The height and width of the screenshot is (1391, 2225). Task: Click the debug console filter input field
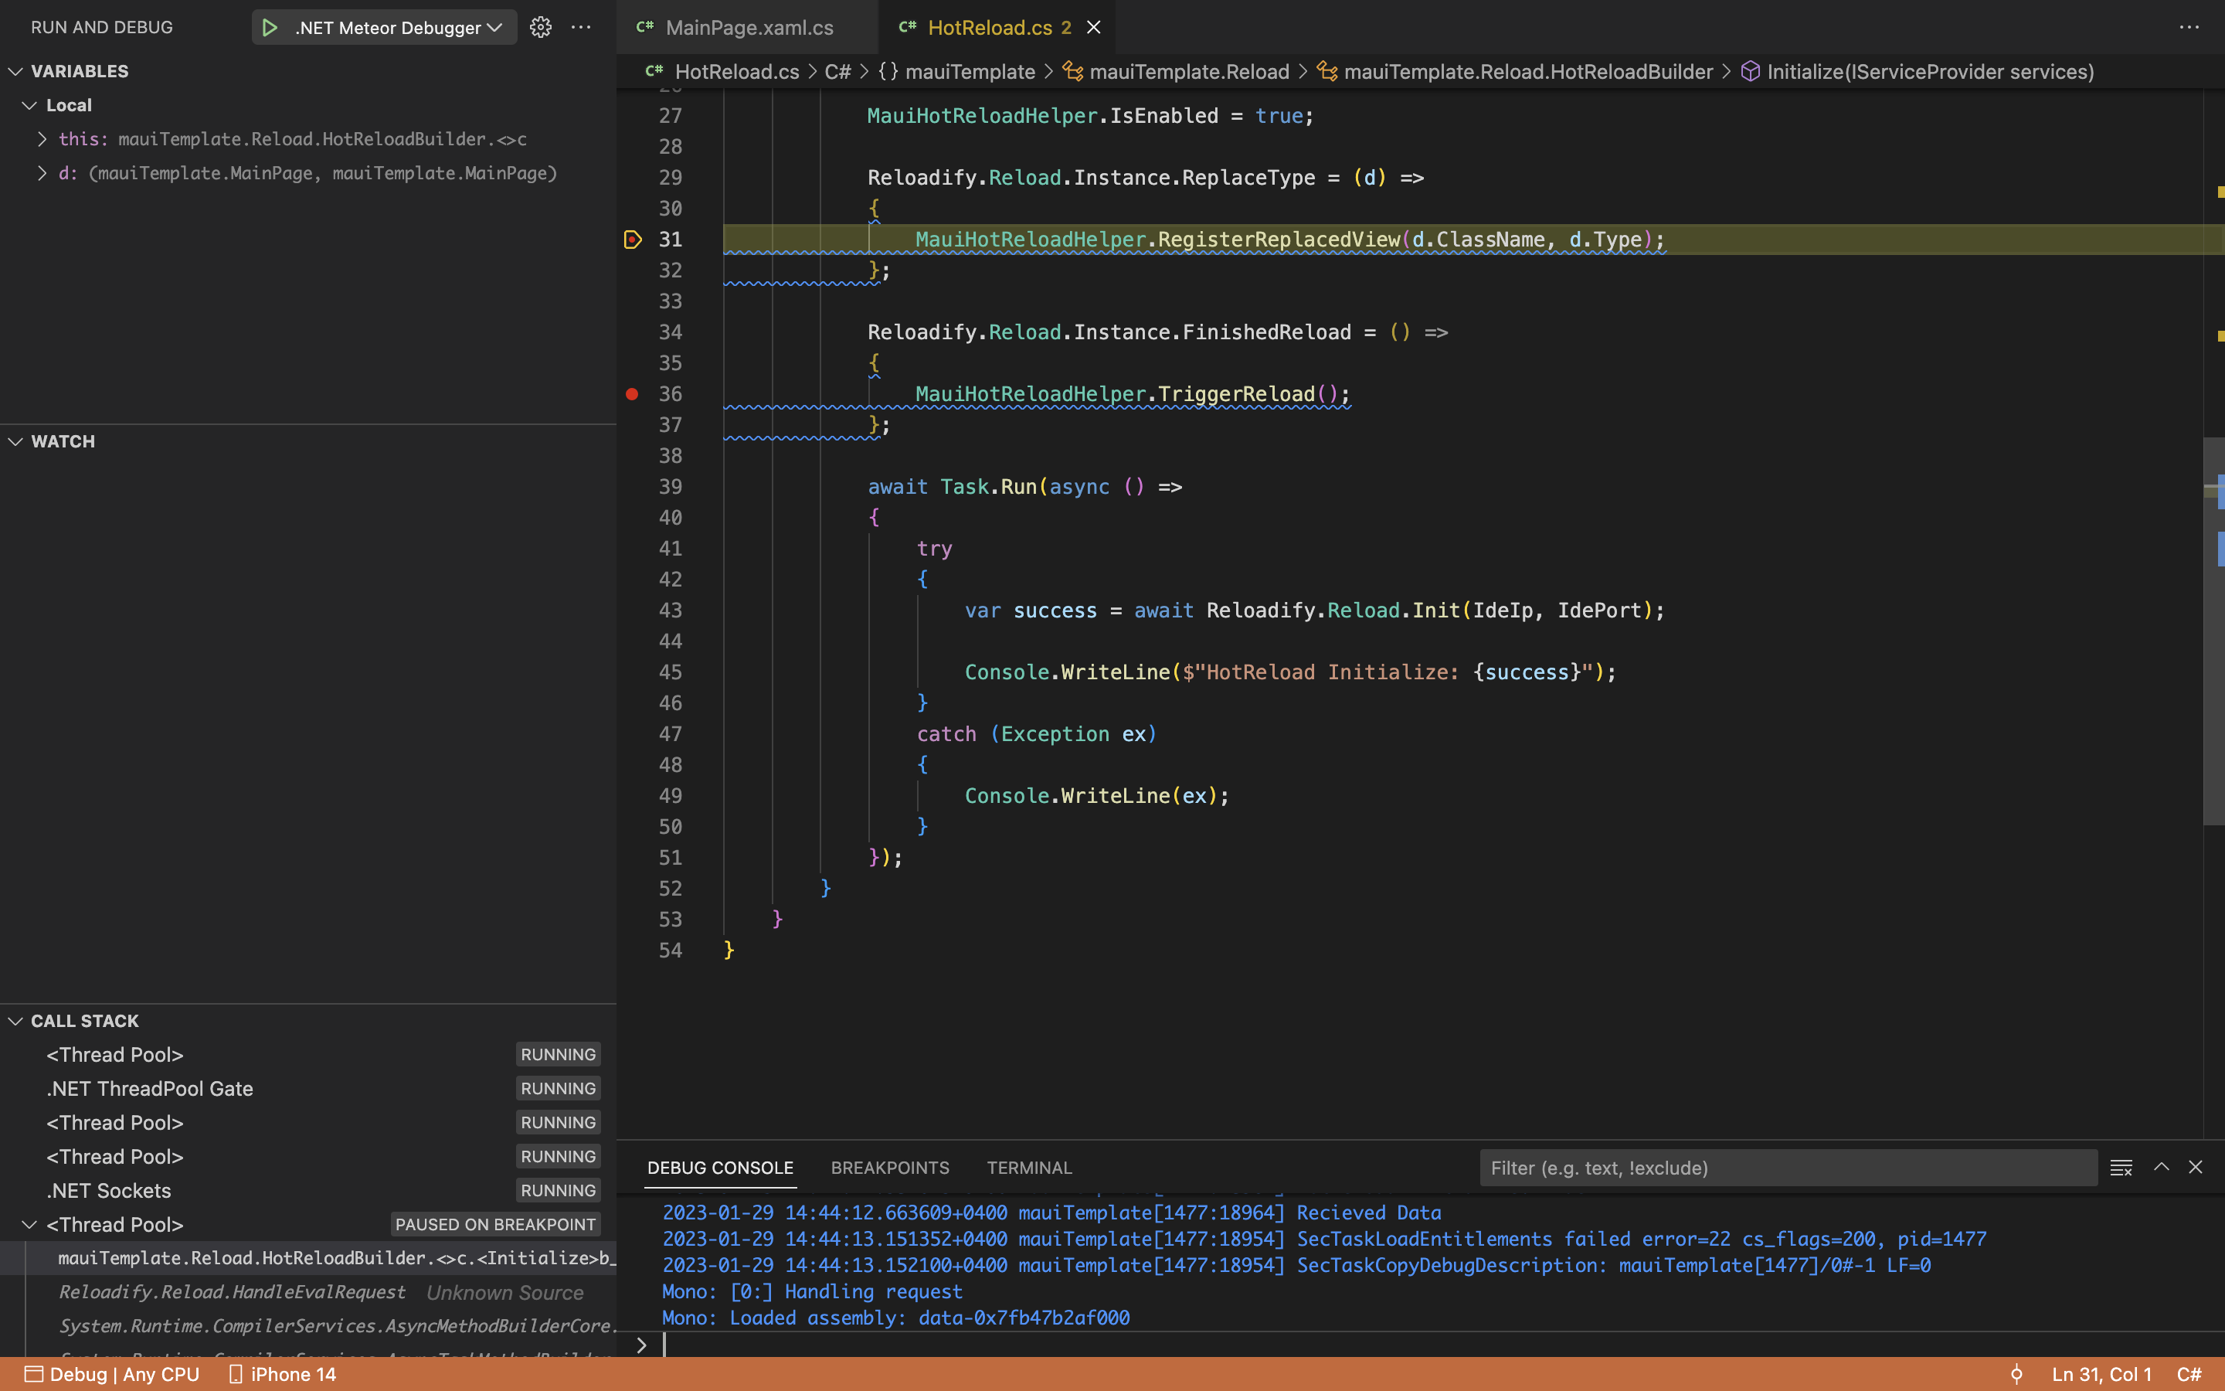1788,1168
